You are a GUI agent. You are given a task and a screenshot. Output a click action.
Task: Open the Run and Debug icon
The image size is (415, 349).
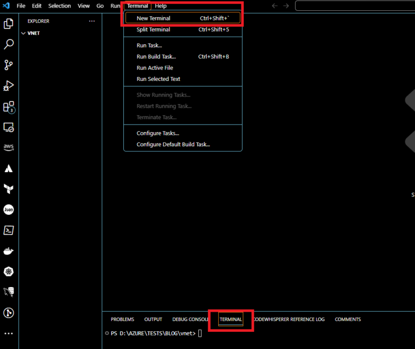click(x=9, y=86)
